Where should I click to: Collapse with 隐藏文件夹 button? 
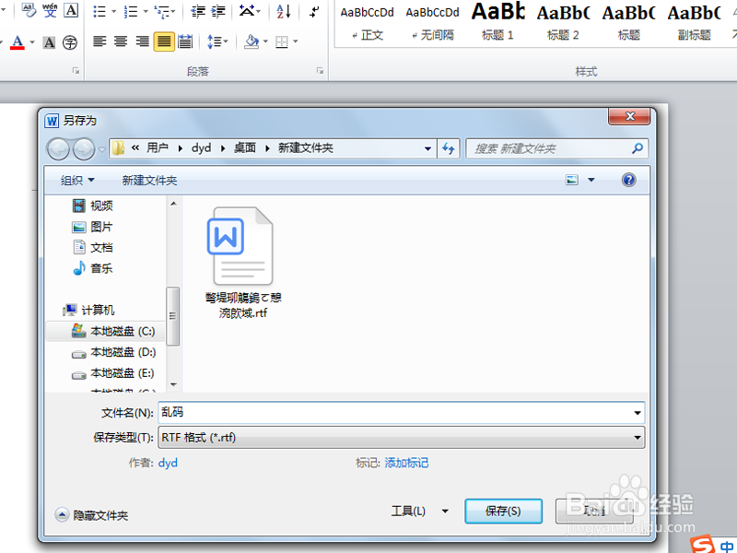91,515
